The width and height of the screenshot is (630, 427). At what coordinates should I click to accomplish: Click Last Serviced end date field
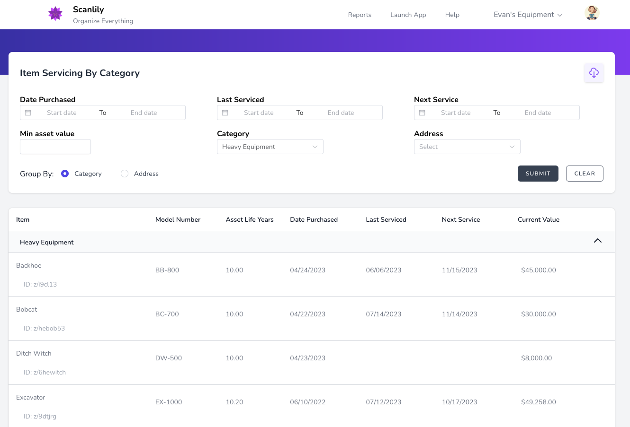pyautogui.click(x=341, y=113)
